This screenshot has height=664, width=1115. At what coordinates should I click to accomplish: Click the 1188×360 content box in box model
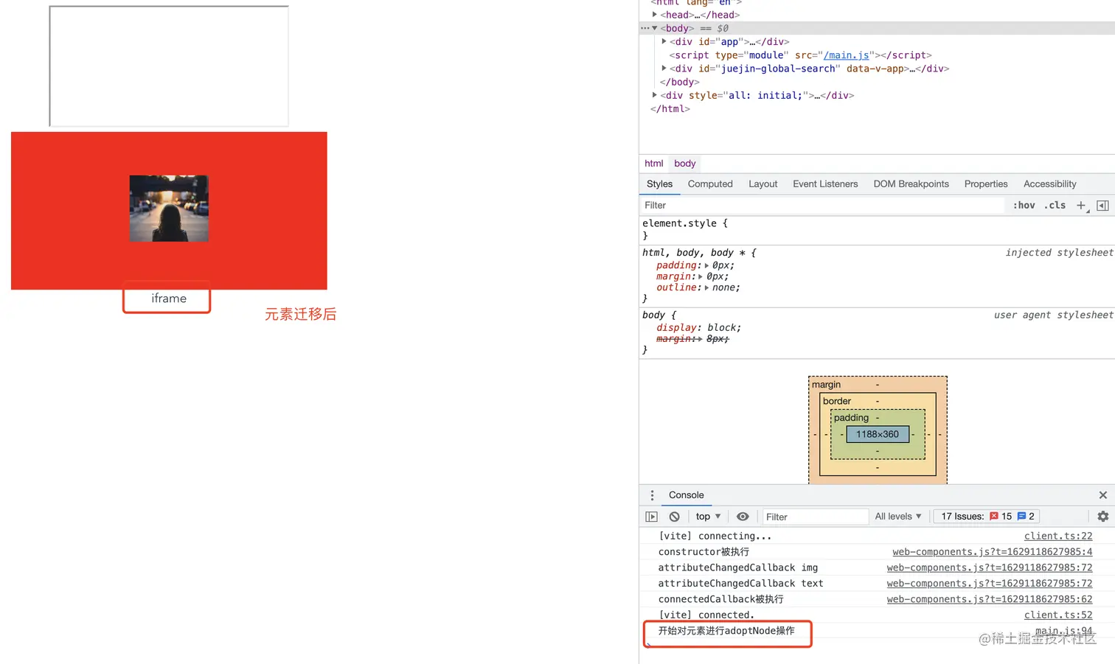click(x=878, y=434)
